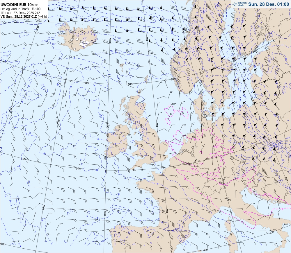The height and width of the screenshot is (253, 291).
Task: Click the "Sun. 28 Des. 01:00" timestamp
Action: [x=269, y=4]
